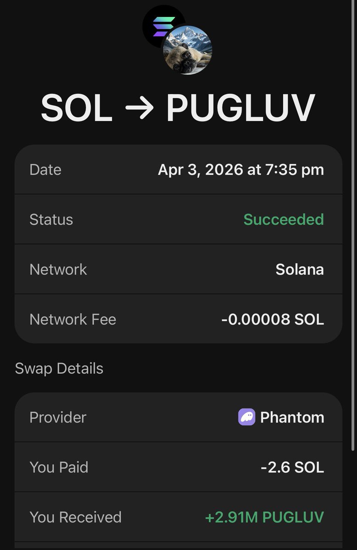Viewport: 357px width, 550px height.
Task: Tap the Apr 3, 2026 date value
Action: point(241,170)
